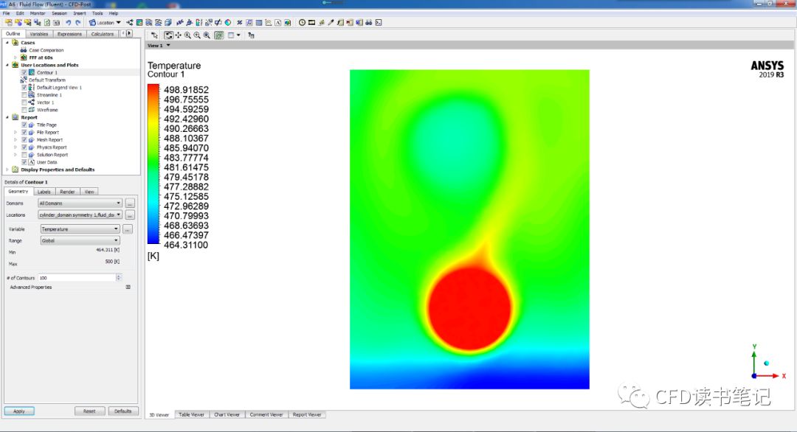Click the ellipsis button beside Variable
Screen dimensions: 797x432
pos(128,229)
